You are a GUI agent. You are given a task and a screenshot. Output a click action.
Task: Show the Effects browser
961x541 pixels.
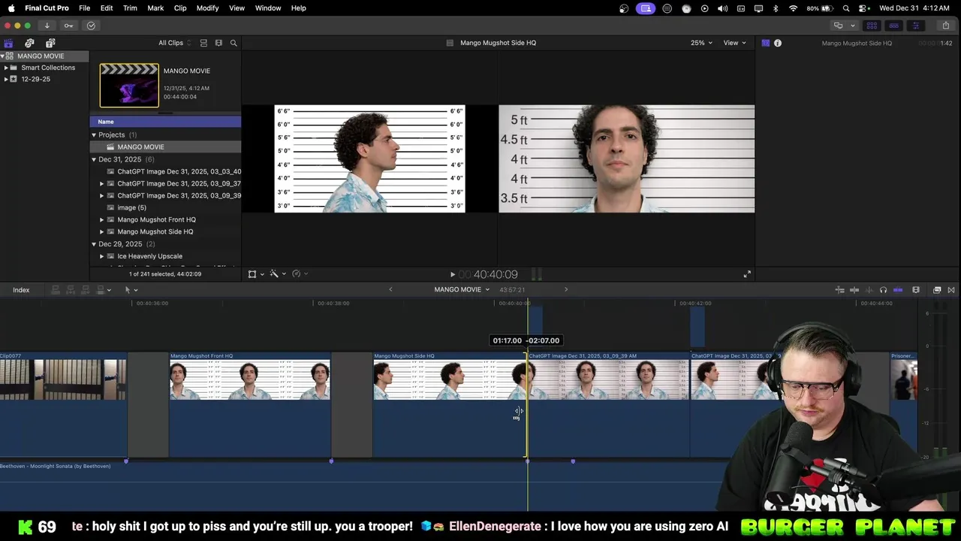(937, 290)
